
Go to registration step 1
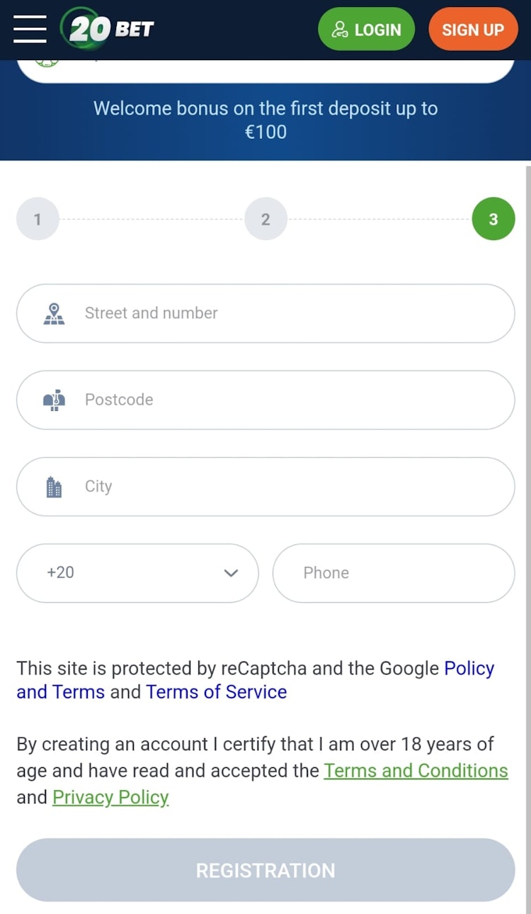point(38,219)
